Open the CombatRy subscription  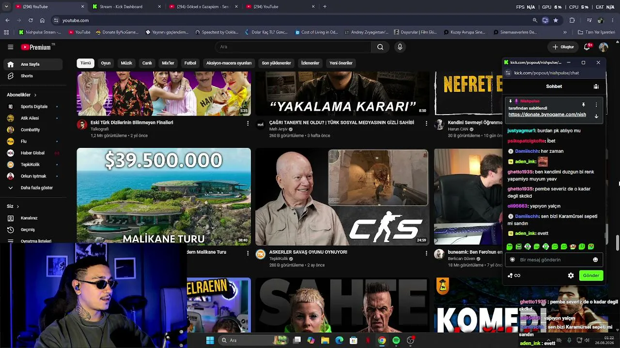33,130
